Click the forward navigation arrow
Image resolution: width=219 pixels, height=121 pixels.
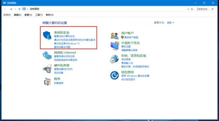click(x=11, y=9)
